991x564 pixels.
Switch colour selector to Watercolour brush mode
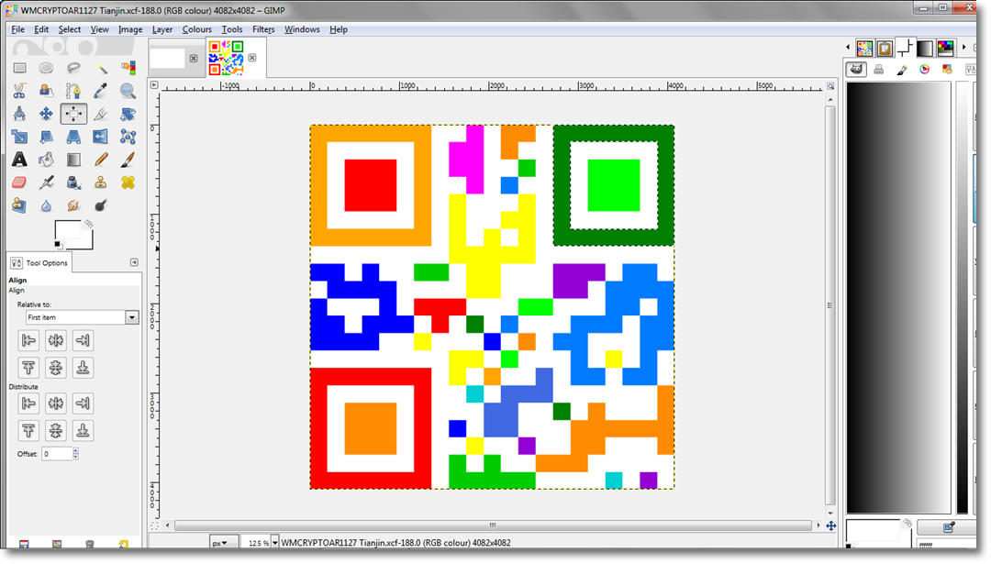point(902,70)
